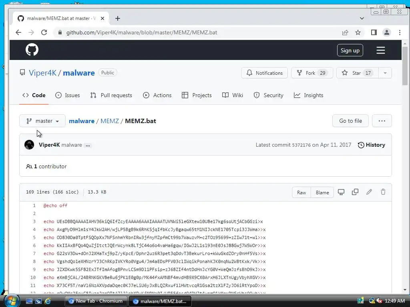Toggle the browser side panel icon

coord(374,32)
